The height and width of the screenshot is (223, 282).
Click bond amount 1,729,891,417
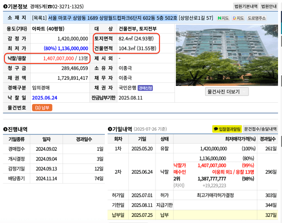(73, 78)
